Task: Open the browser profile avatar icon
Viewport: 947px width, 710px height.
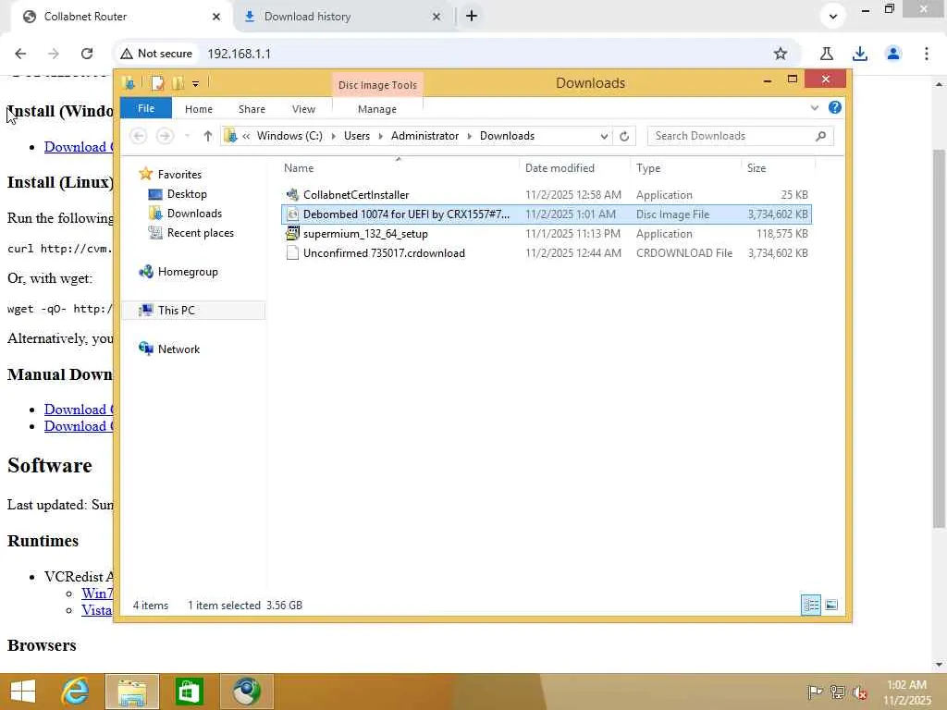Action: click(893, 54)
